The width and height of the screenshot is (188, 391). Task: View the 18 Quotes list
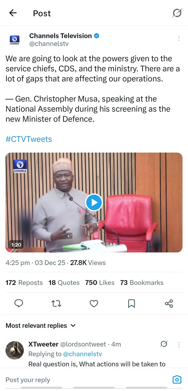point(64,283)
